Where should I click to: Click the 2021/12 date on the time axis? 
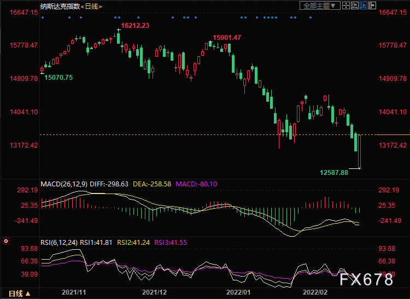[154, 292]
